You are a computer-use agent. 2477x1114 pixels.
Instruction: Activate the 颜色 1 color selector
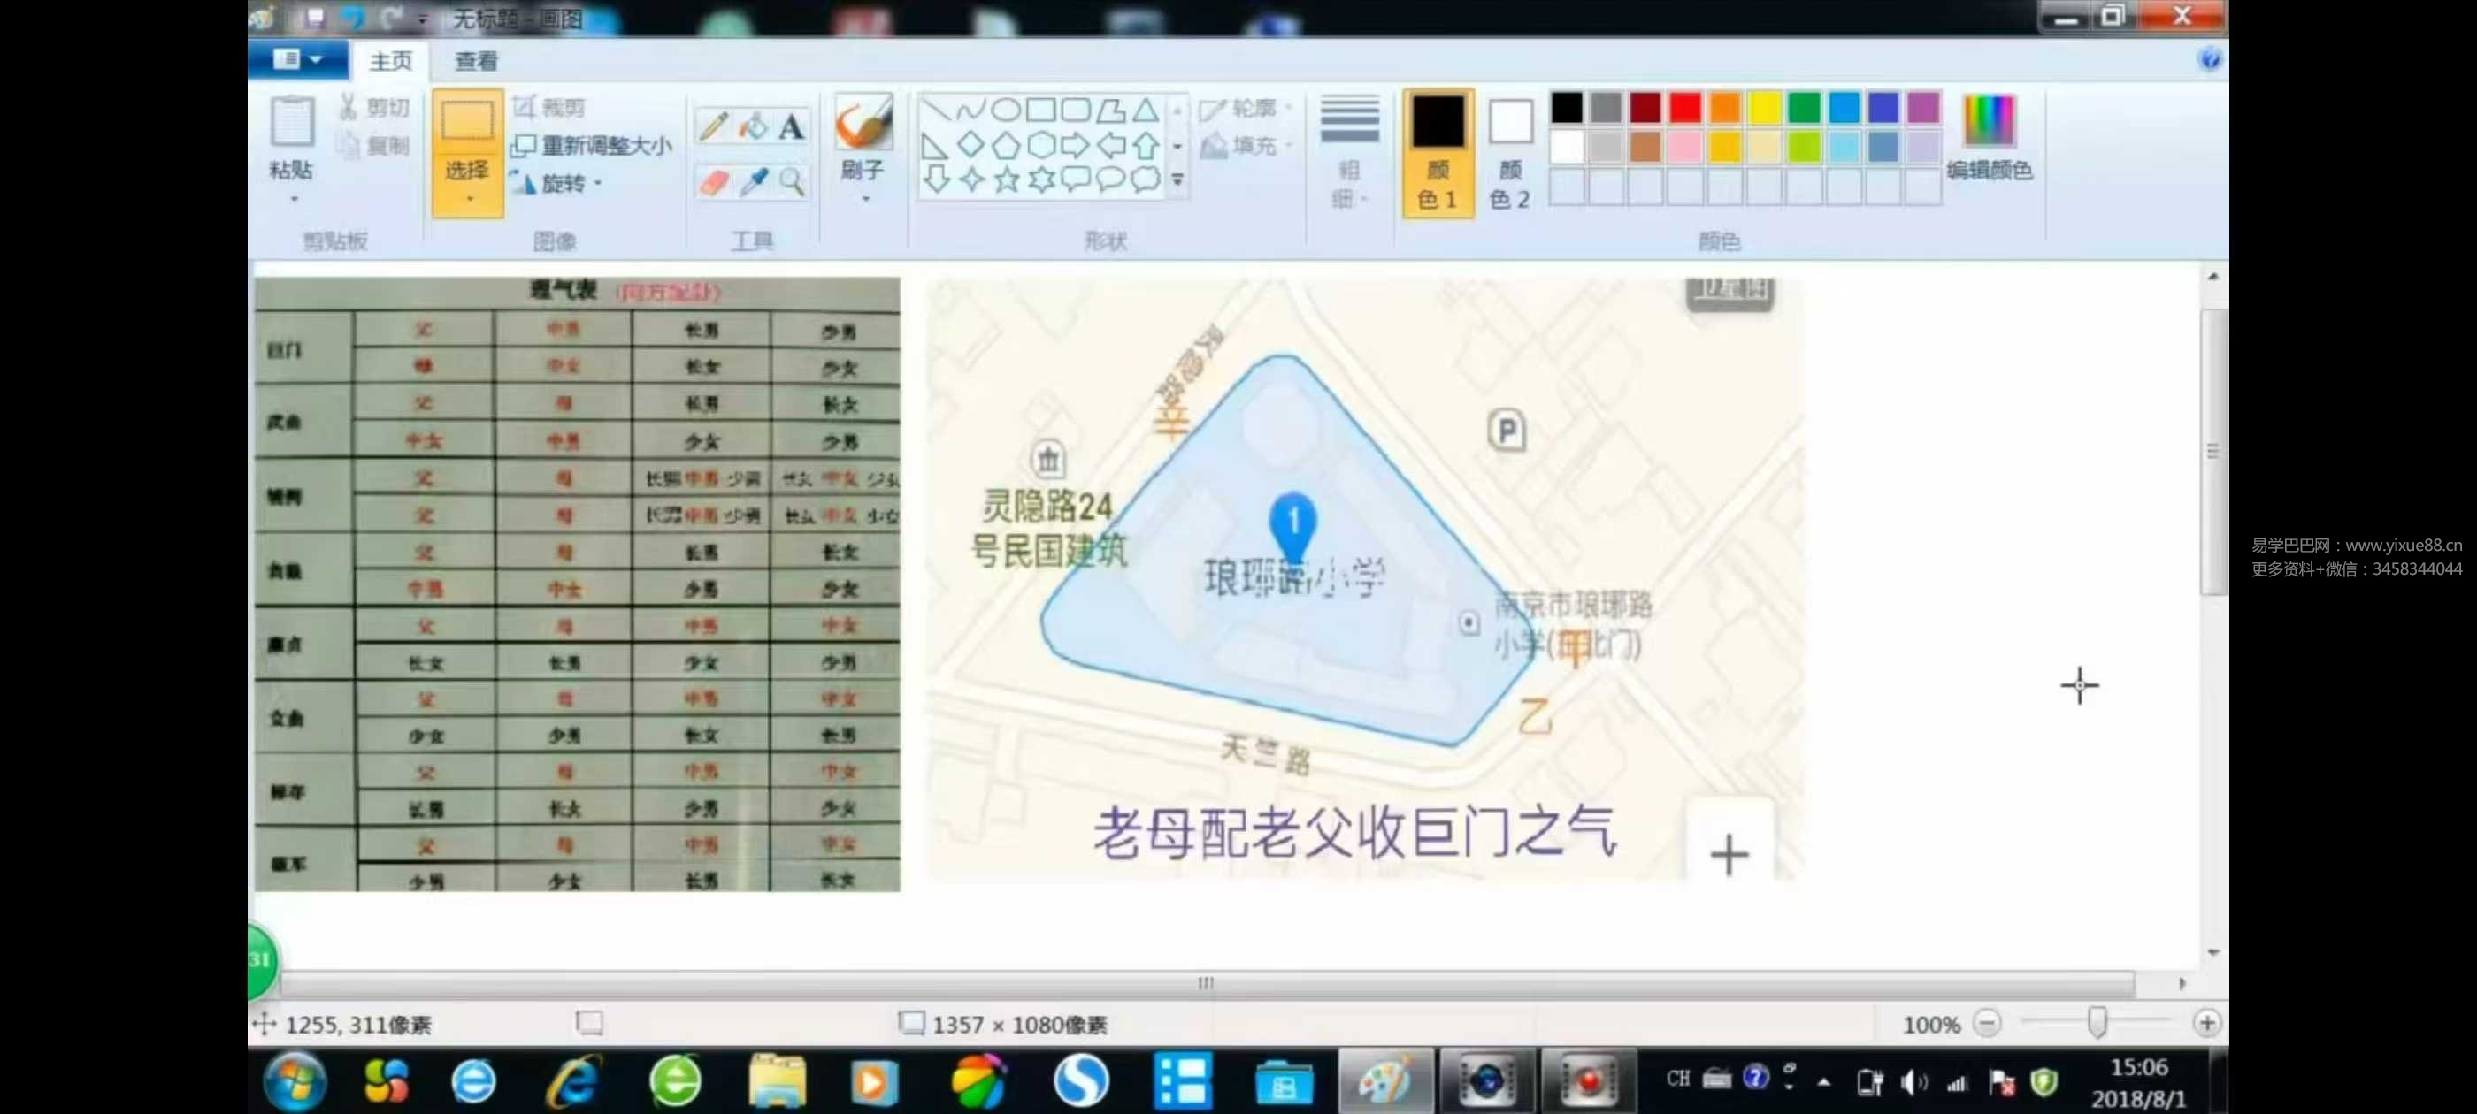1437,154
